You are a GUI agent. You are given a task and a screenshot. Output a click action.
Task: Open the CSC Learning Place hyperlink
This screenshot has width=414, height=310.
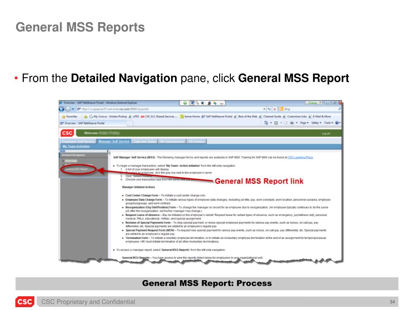click(300, 157)
